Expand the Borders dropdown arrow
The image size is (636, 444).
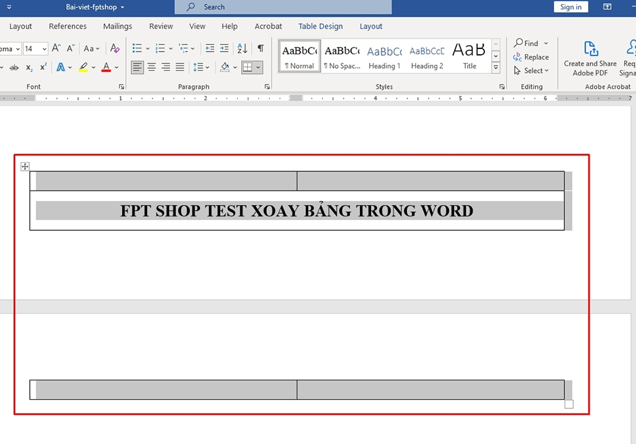point(258,67)
